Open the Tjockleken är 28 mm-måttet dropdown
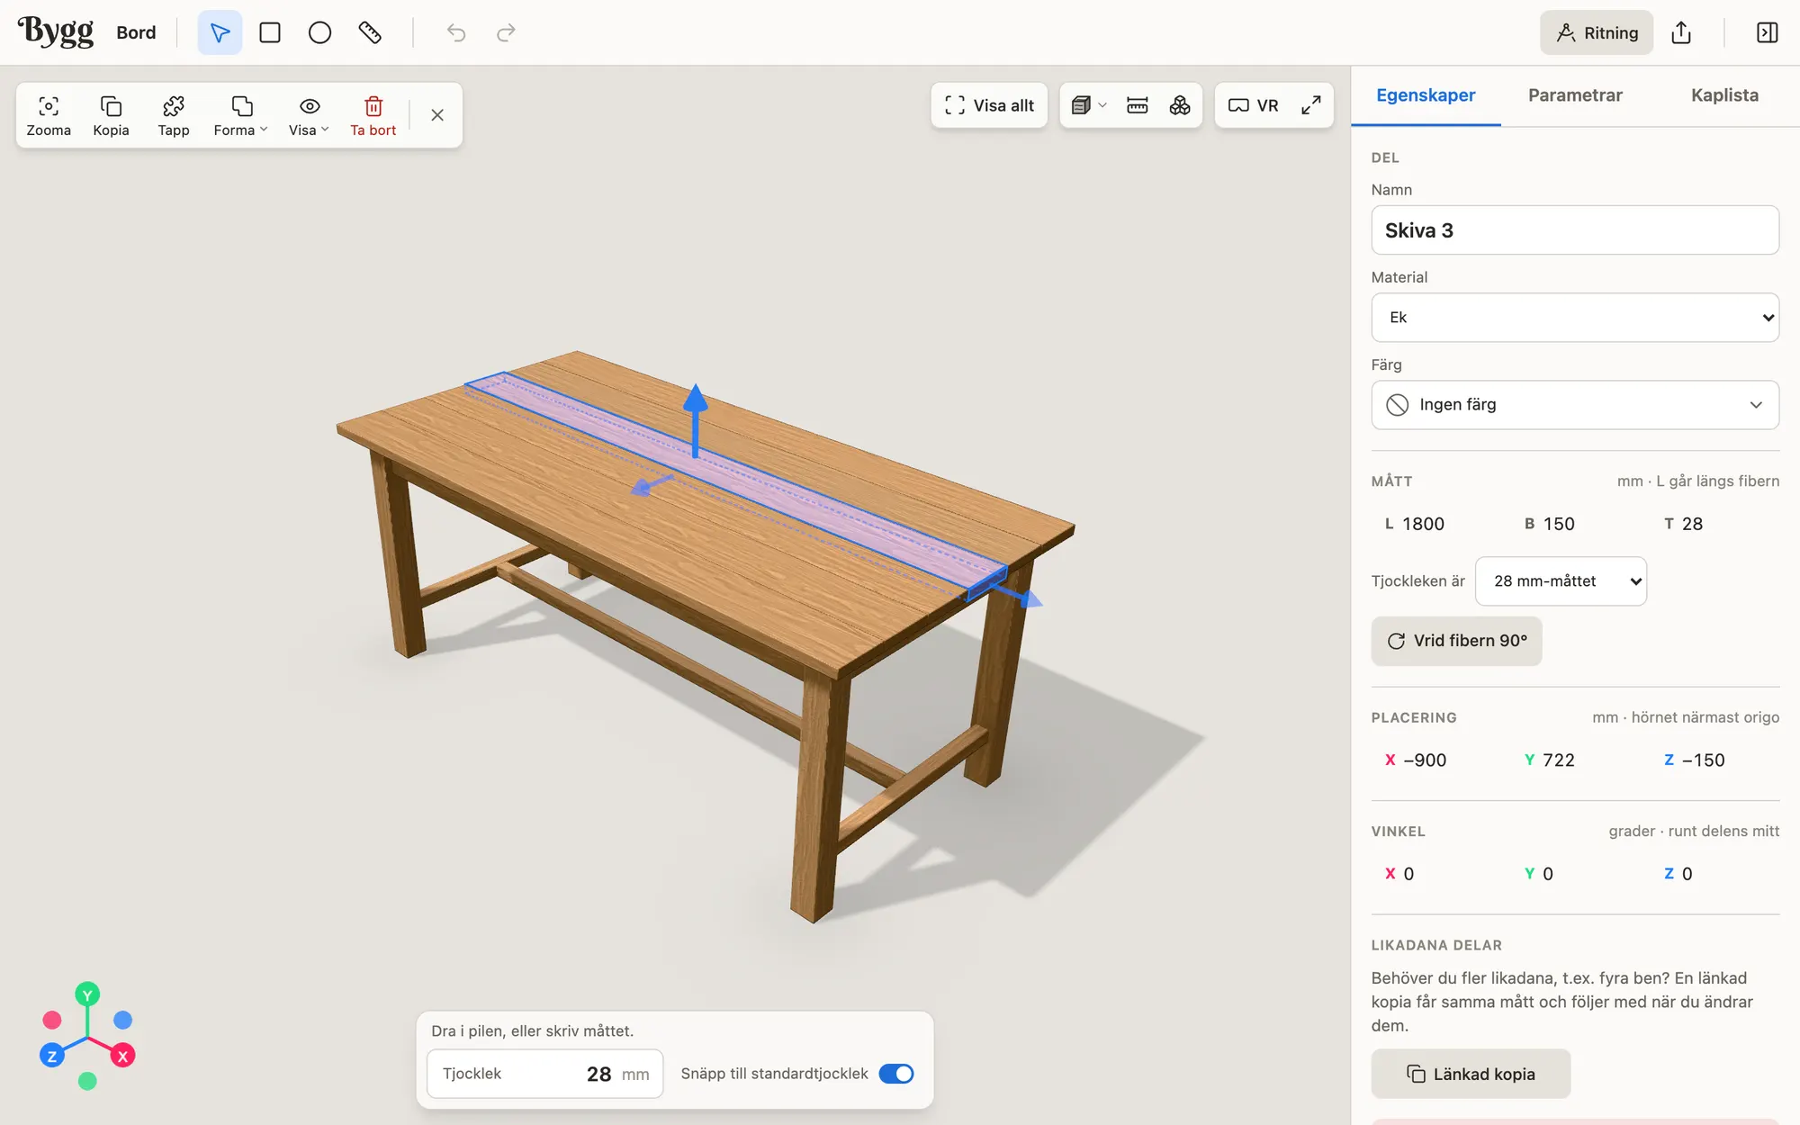 coord(1561,581)
